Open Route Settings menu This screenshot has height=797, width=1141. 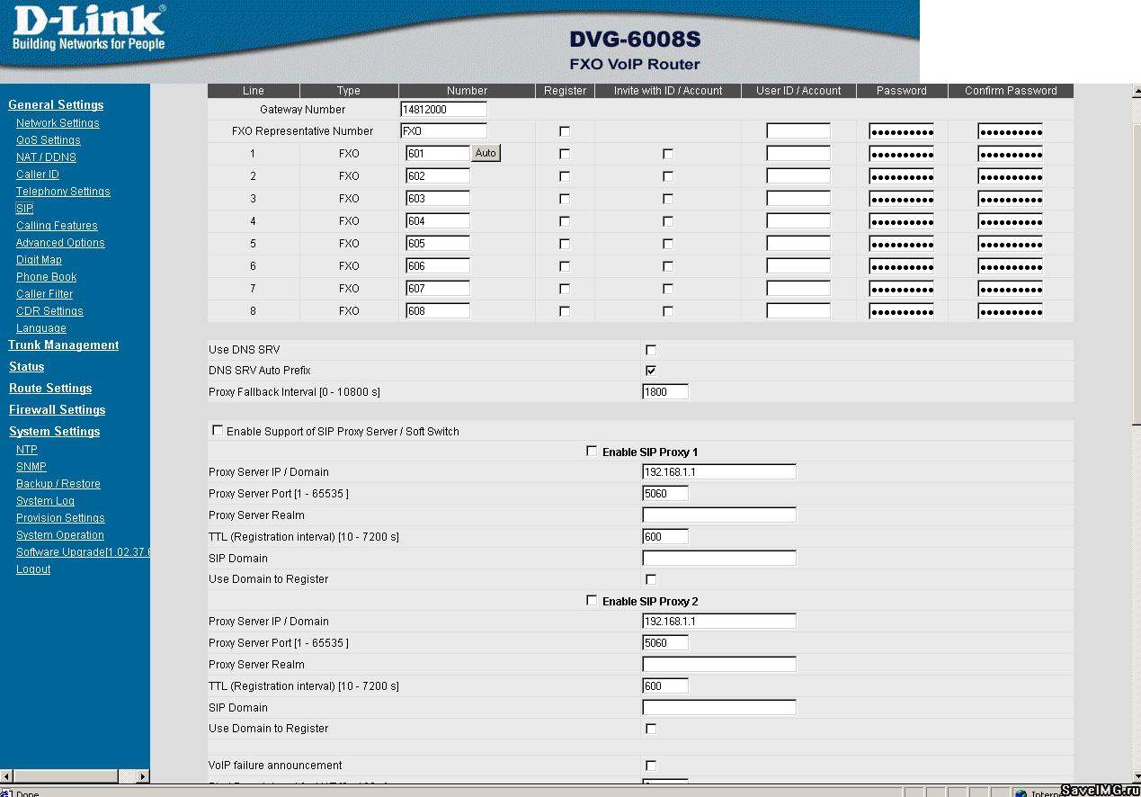click(x=50, y=389)
